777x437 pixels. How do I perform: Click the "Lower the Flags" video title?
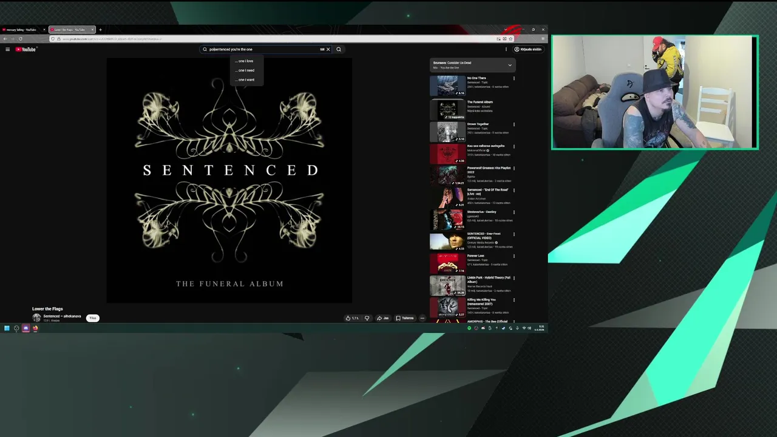pos(47,309)
